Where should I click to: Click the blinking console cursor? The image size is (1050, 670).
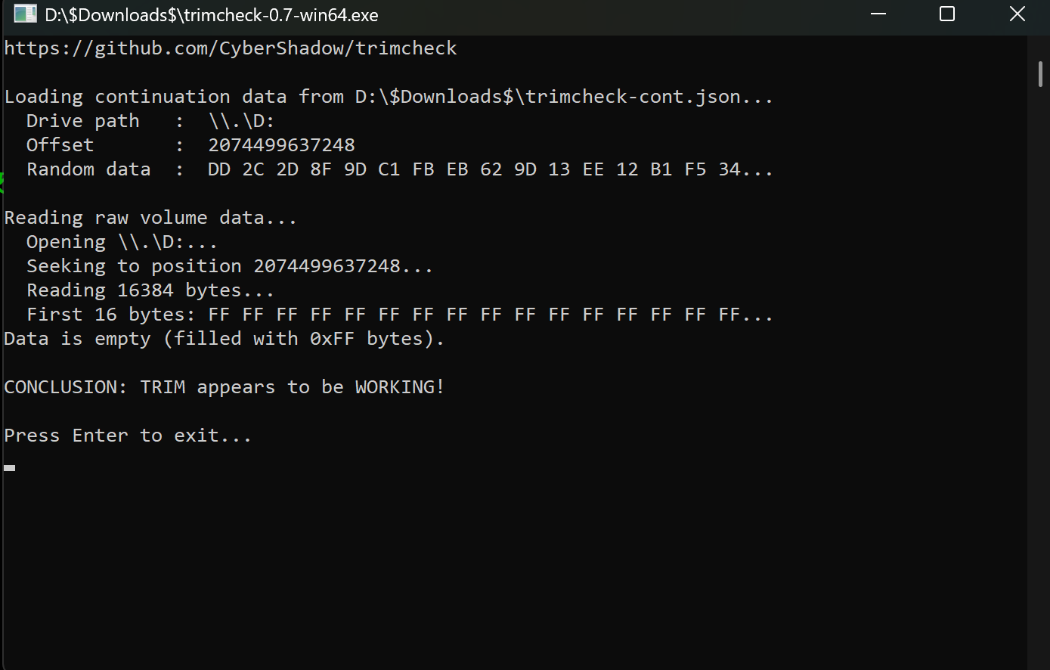tap(9, 468)
